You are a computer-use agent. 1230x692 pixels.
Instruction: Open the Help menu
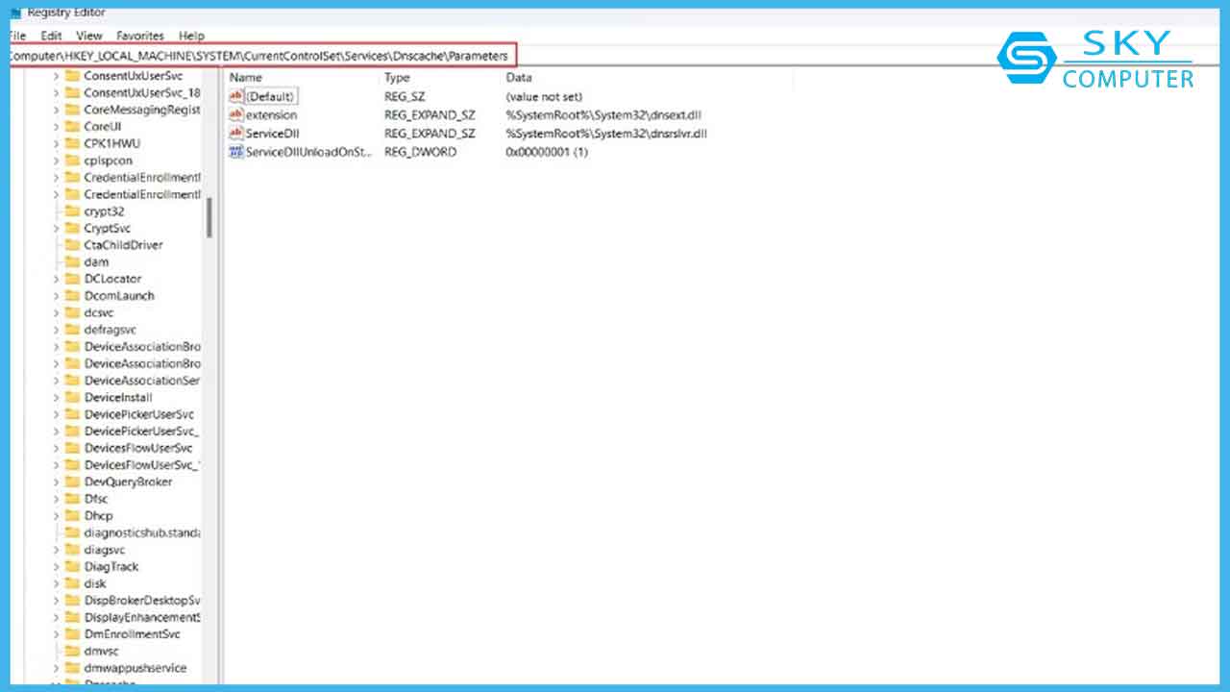point(191,36)
